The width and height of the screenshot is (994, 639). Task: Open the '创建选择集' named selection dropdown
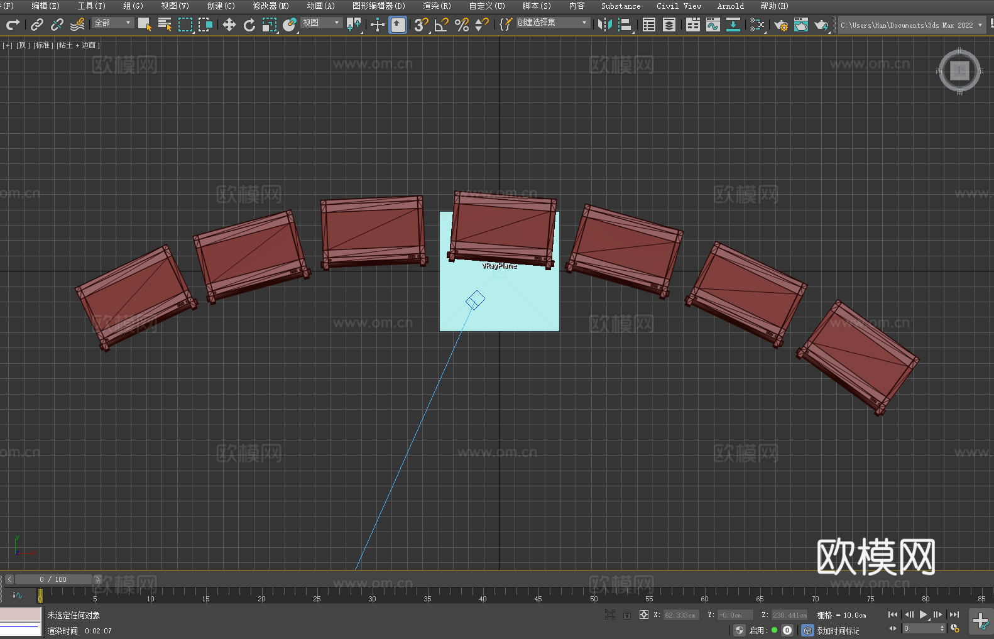[553, 23]
